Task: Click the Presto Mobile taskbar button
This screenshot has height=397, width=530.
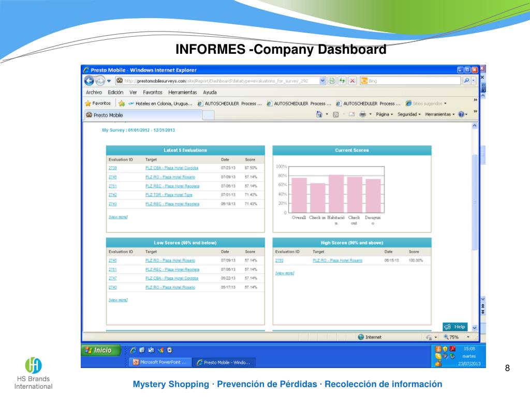Action: 224,362
